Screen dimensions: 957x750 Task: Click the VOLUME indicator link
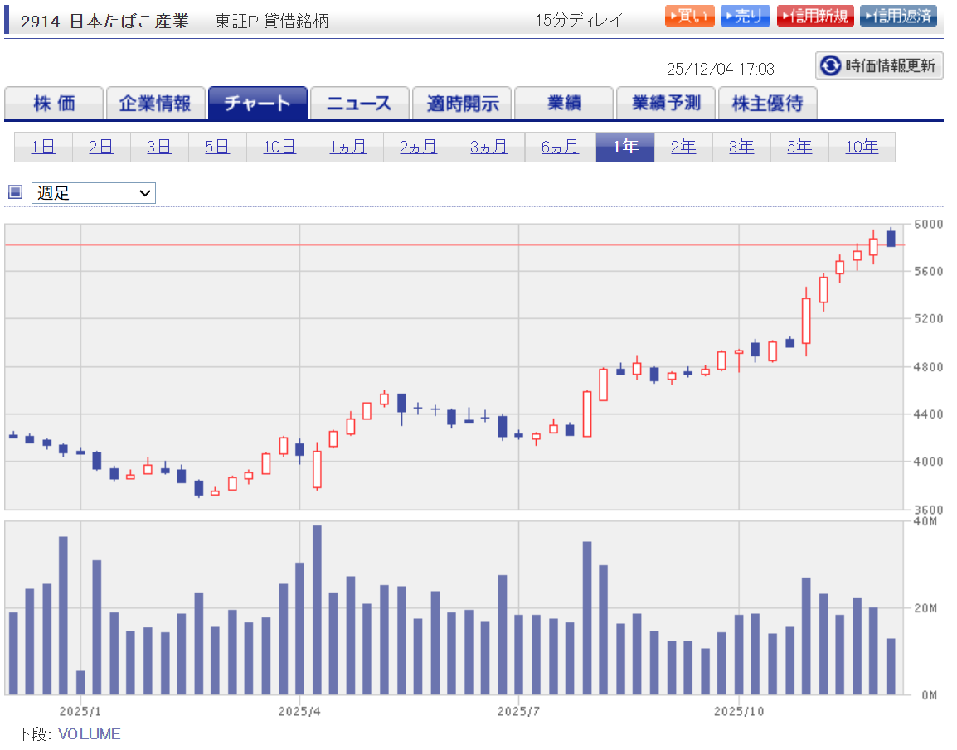[x=89, y=734]
